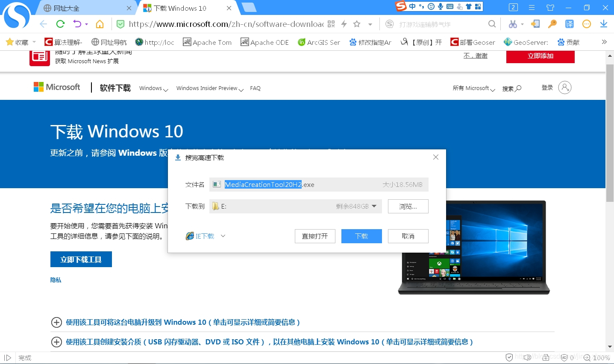Click 直接打开 to open file directly
The image size is (614, 364).
click(315, 236)
